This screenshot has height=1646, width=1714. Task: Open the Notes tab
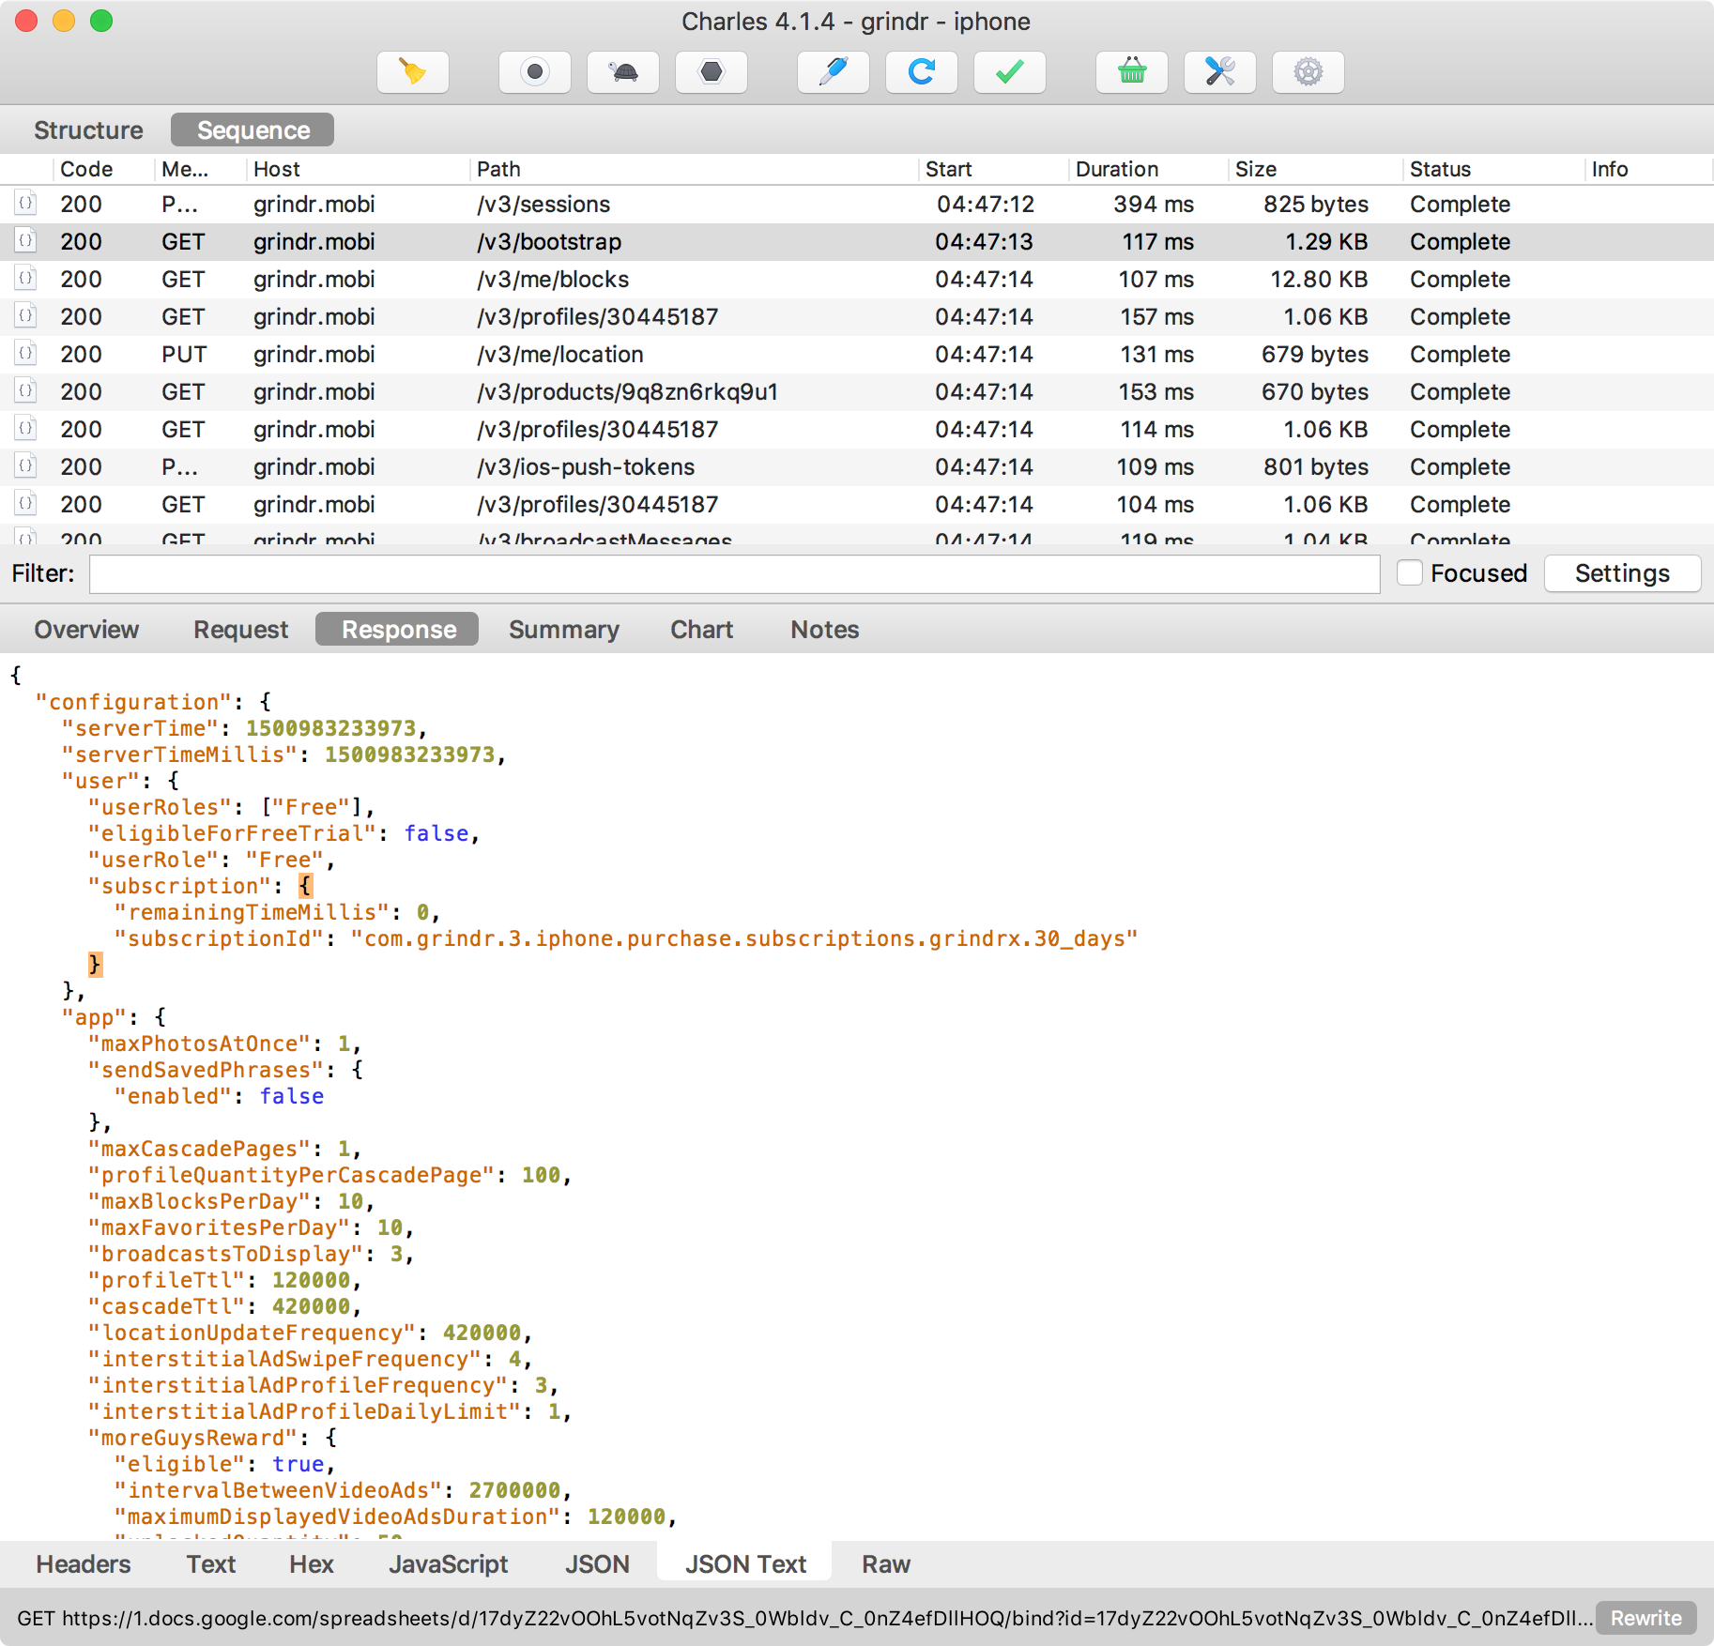click(x=824, y=630)
